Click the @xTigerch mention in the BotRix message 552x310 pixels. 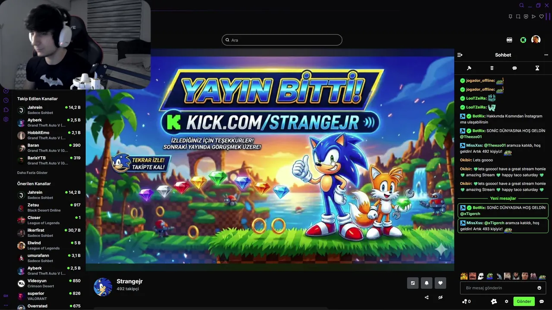(x=470, y=214)
